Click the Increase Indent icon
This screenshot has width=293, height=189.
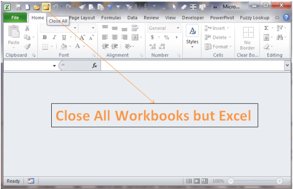[x=114, y=46]
